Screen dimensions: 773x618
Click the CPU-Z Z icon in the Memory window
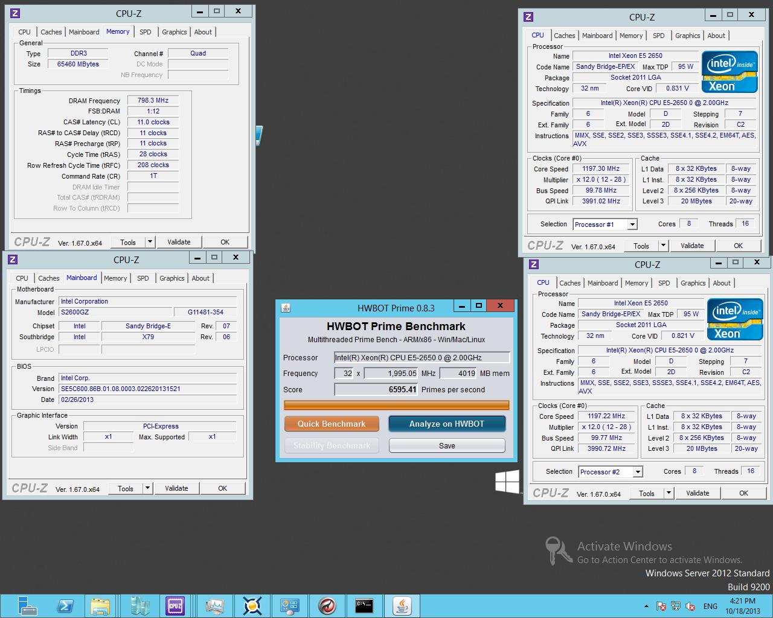coord(16,13)
